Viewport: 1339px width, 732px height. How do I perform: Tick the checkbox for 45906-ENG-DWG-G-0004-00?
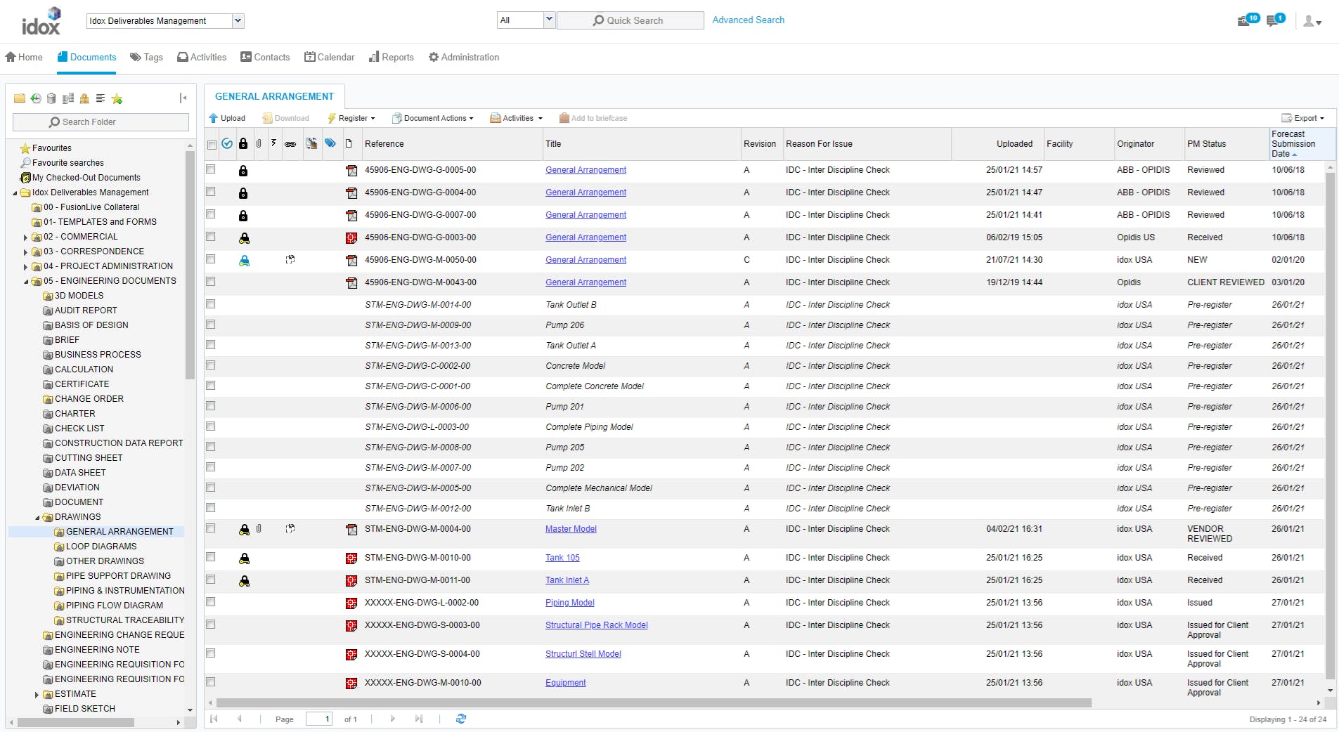(211, 192)
